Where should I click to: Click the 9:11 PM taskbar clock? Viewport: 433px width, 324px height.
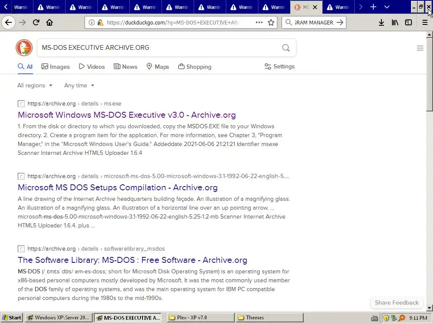(418, 318)
